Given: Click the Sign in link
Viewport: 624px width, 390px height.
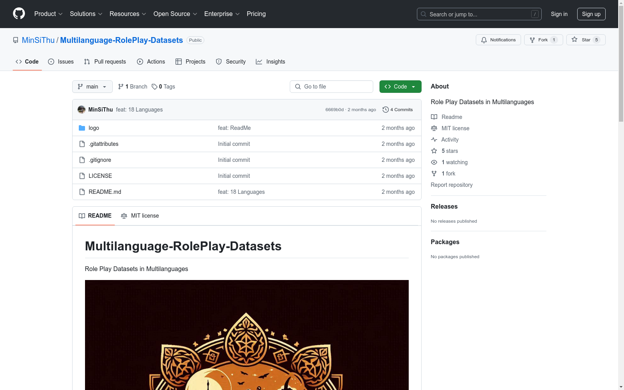Looking at the screenshot, I should click(x=559, y=14).
